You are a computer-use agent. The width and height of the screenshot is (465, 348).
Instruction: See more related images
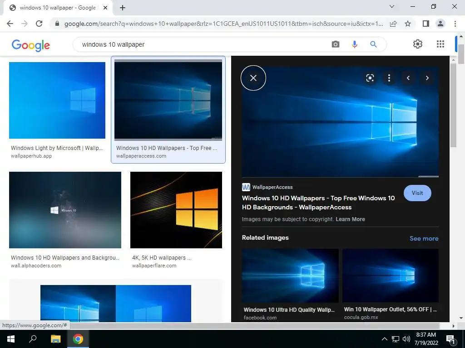point(424,238)
